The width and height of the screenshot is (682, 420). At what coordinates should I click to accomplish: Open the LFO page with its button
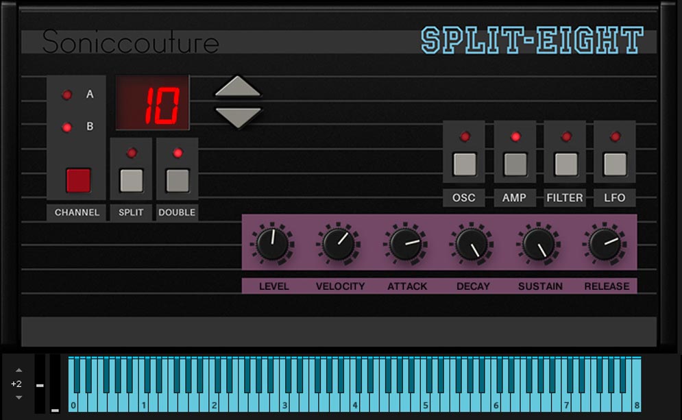[616, 164]
